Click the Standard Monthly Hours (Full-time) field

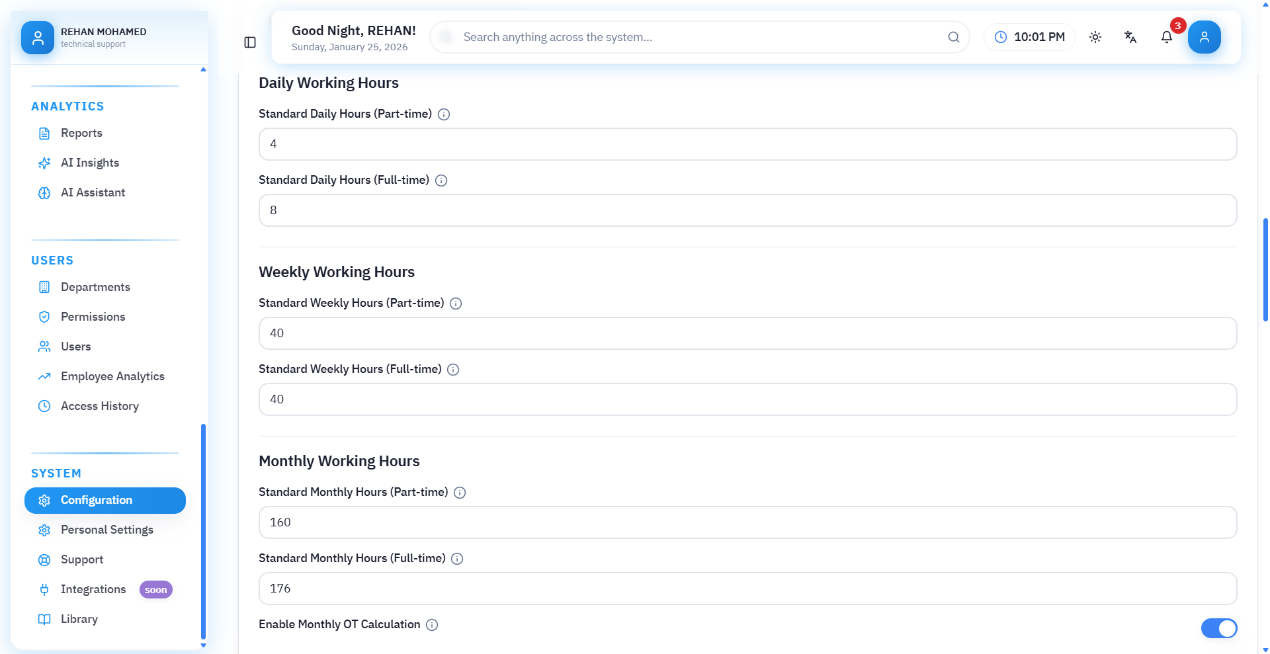pos(747,589)
